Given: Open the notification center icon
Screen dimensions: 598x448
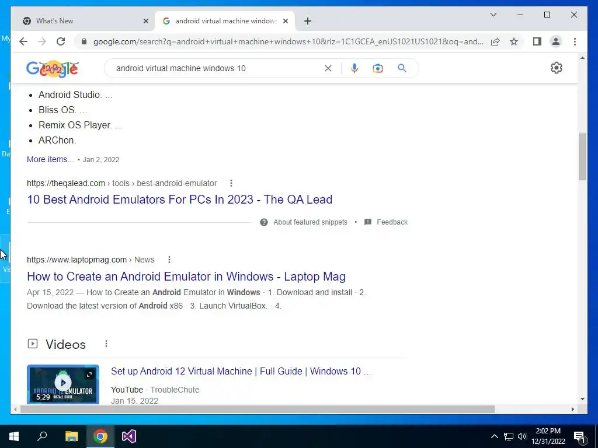Looking at the screenshot, I should pyautogui.click(x=579, y=437).
